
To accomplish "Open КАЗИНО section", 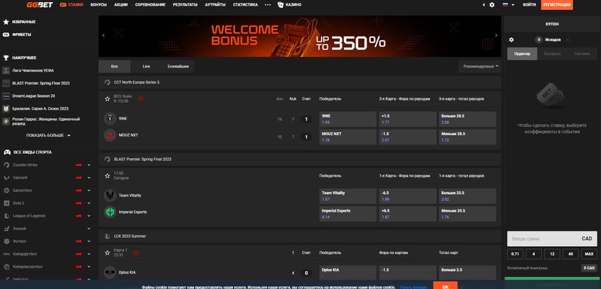I will click(x=289, y=5).
